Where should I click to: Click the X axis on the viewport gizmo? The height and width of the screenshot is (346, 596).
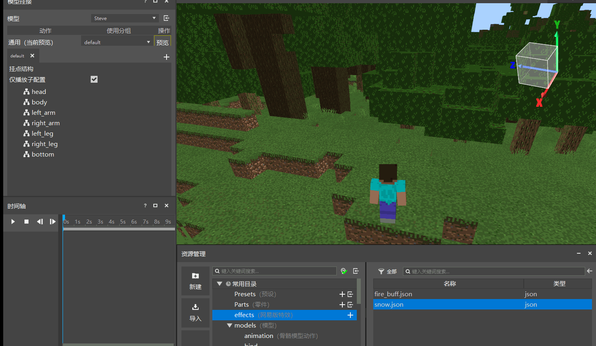[x=539, y=103]
